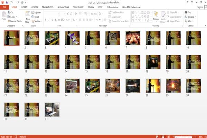This screenshot has height=138, width=207.
Task: Select the Format Painter tool
Action: click(x=15, y=21)
